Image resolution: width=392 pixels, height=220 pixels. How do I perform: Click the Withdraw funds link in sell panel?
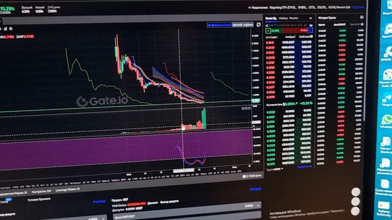click(169, 201)
